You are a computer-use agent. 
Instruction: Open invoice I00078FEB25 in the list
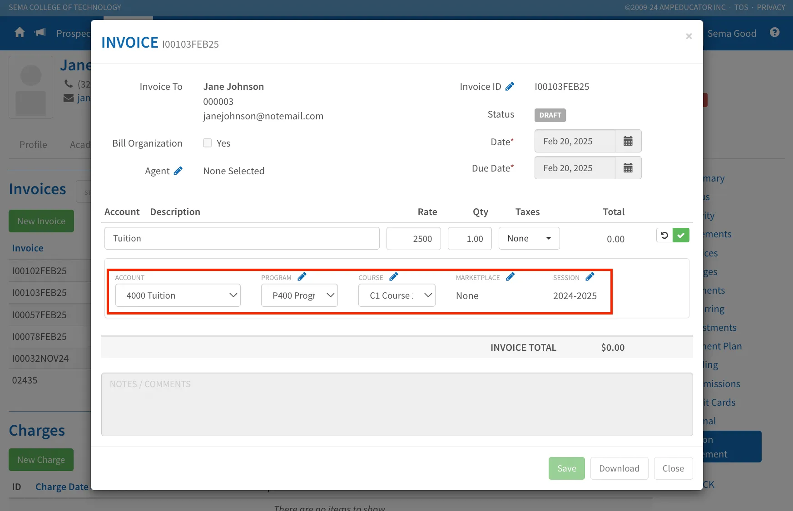click(40, 336)
